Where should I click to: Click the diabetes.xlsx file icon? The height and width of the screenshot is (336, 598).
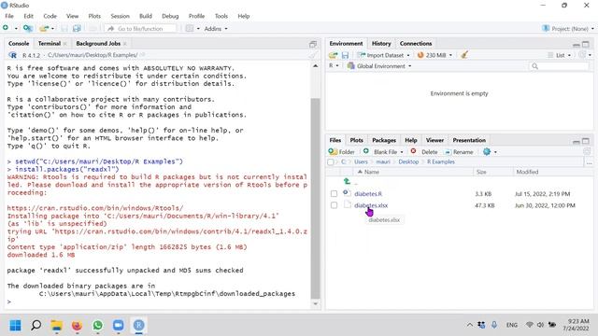[347, 205]
